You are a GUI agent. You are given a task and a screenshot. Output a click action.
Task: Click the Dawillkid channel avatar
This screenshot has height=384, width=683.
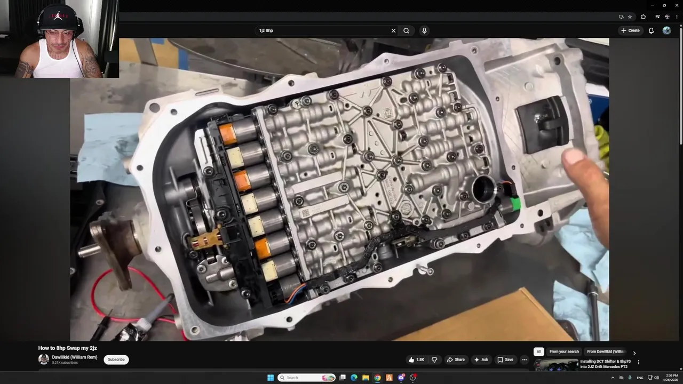pyautogui.click(x=44, y=359)
